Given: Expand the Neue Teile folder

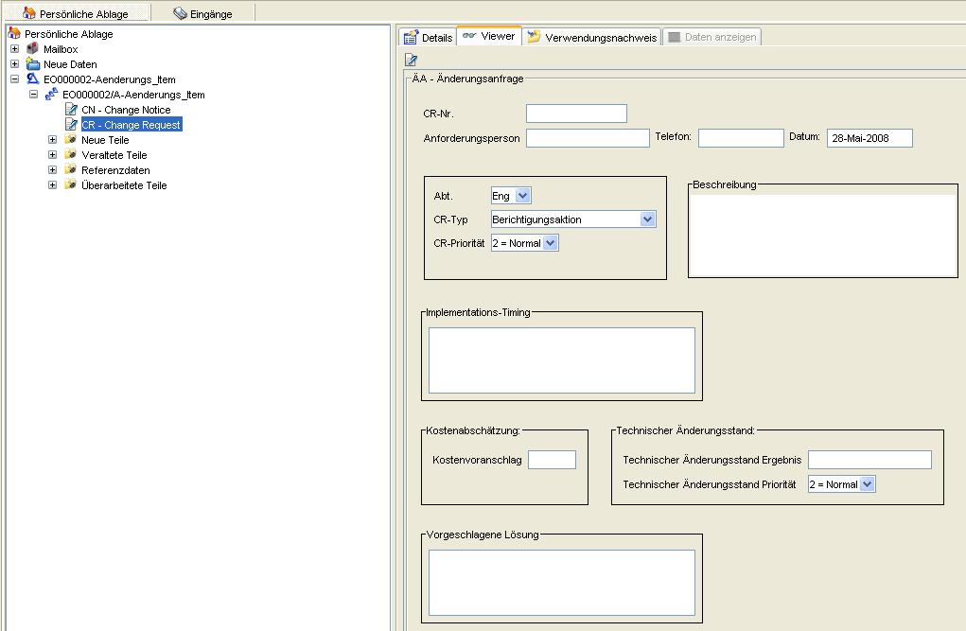Looking at the screenshot, I should pos(52,139).
